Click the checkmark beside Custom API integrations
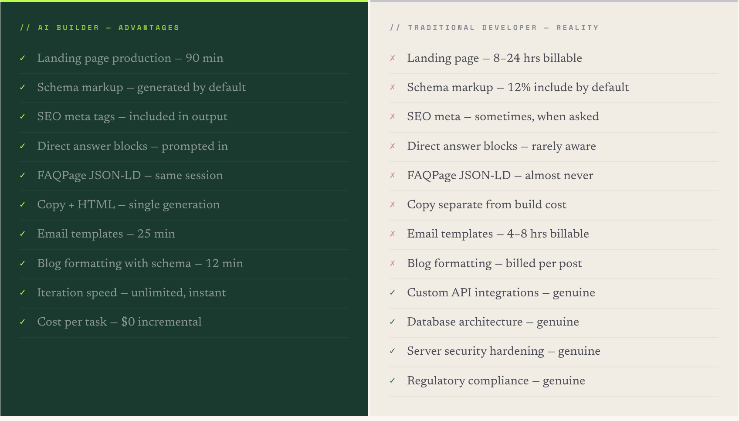The width and height of the screenshot is (739, 421). (x=393, y=293)
